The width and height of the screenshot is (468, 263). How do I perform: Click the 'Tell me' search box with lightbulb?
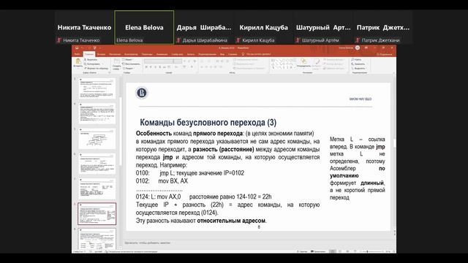[x=256, y=54]
